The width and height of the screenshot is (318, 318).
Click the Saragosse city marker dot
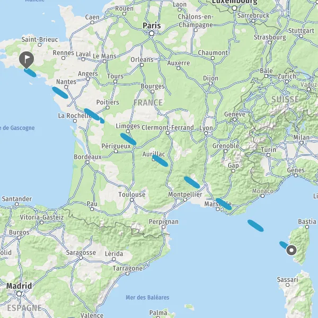coord(81,258)
